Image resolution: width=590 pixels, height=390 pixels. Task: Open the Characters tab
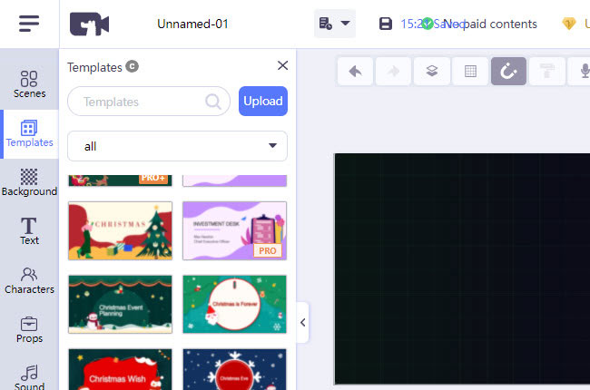click(x=29, y=280)
